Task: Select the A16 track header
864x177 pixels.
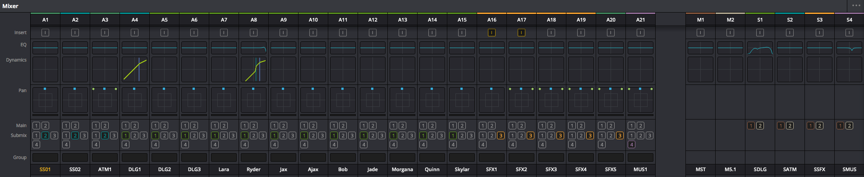Action: pos(492,20)
